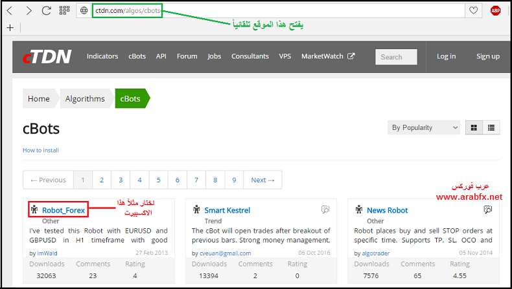The image size is (512, 289).
Task: Go to page 6
Action: 178,180
